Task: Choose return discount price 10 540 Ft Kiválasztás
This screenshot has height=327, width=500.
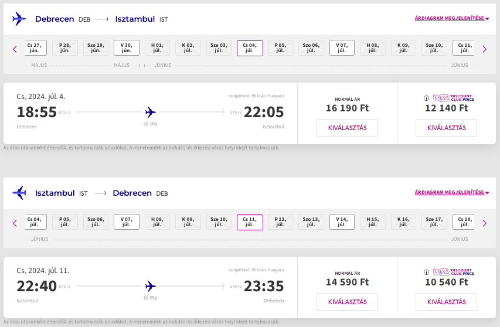Action: point(447,302)
